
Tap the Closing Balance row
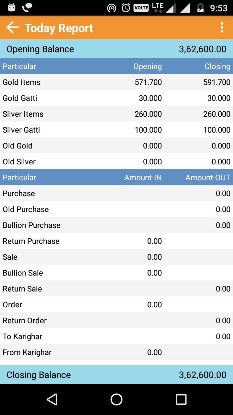(116, 375)
